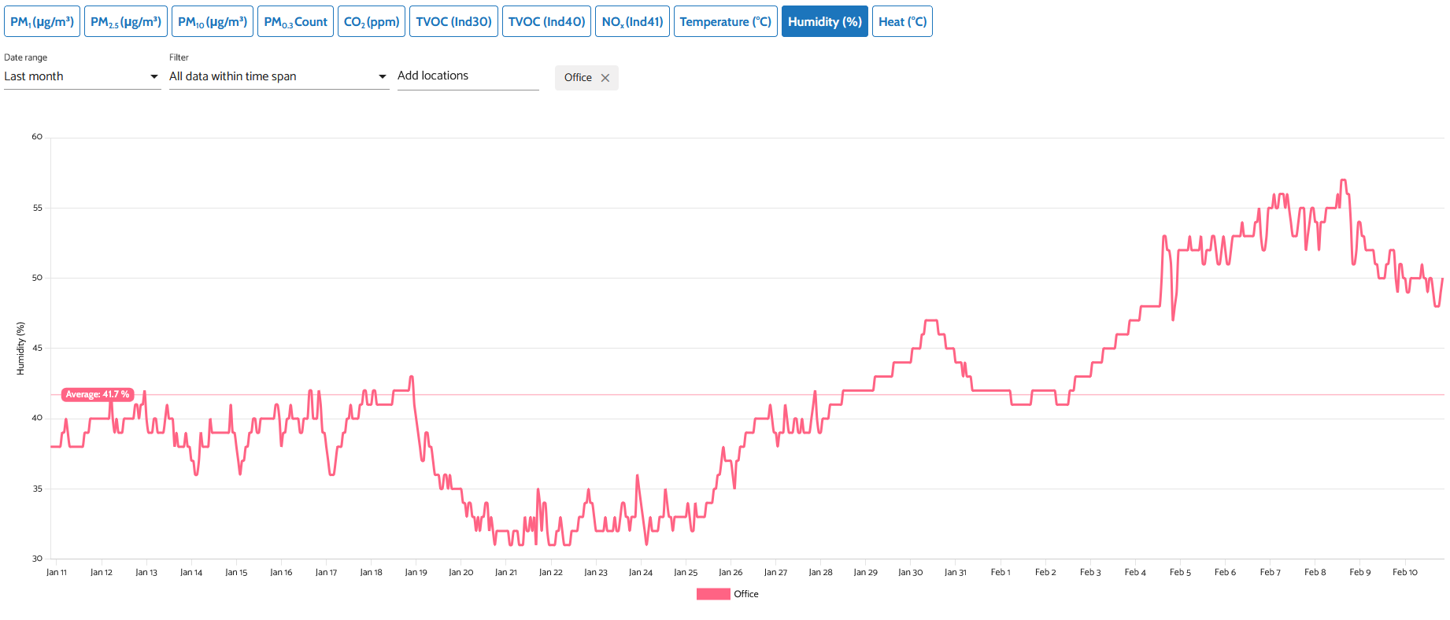Expand the Filter dropdown arrow
Viewport: 1450px width, 620px height.
(382, 77)
